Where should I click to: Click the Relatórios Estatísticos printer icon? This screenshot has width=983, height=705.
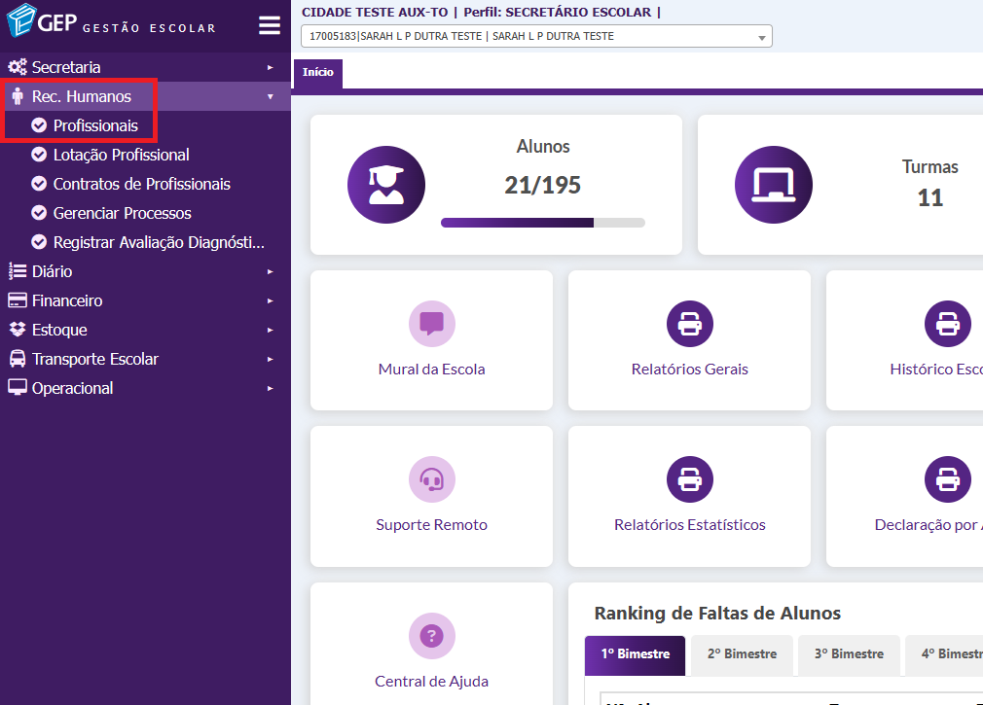pyautogui.click(x=689, y=479)
